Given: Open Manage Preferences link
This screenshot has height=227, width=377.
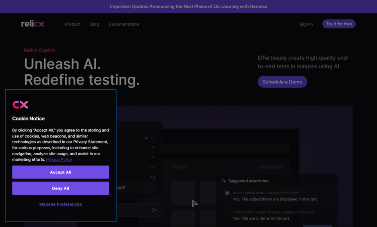Looking at the screenshot, I should [x=61, y=204].
